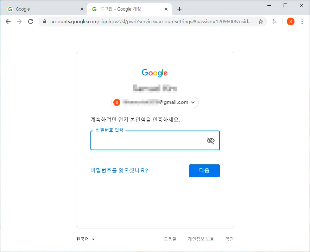310x252 pixels.
Task: Click the orange S avatar in account chip
Action: pyautogui.click(x=117, y=102)
